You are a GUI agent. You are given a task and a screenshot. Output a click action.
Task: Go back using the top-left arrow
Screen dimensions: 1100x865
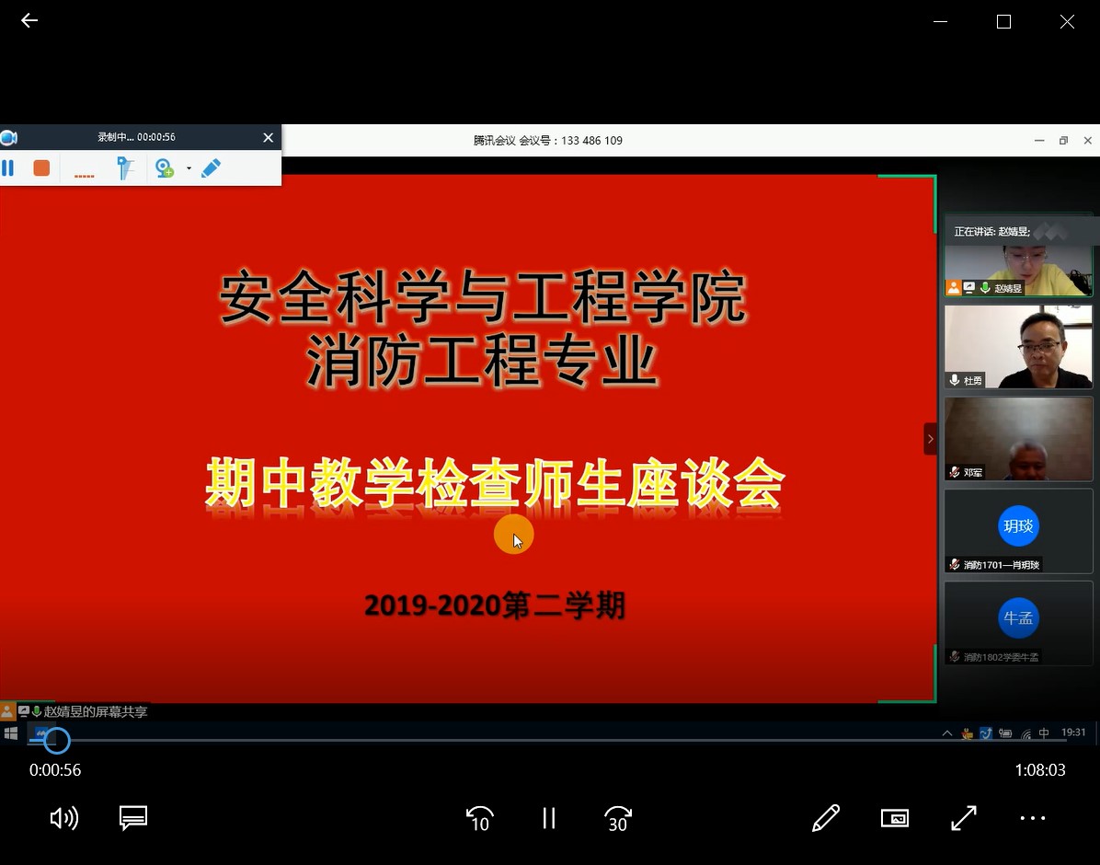tap(29, 20)
